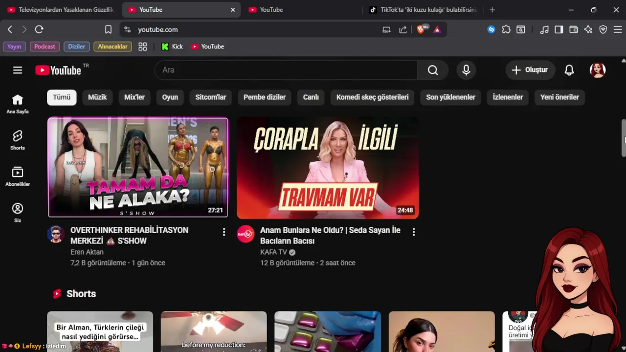Open the Brave Wallet icon
This screenshot has width=626, height=352.
click(x=574, y=29)
